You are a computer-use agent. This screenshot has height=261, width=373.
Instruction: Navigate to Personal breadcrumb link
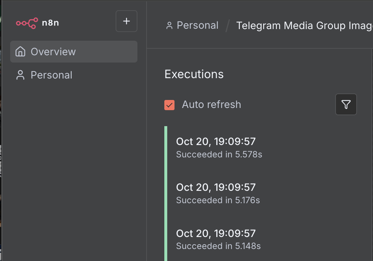coord(197,25)
